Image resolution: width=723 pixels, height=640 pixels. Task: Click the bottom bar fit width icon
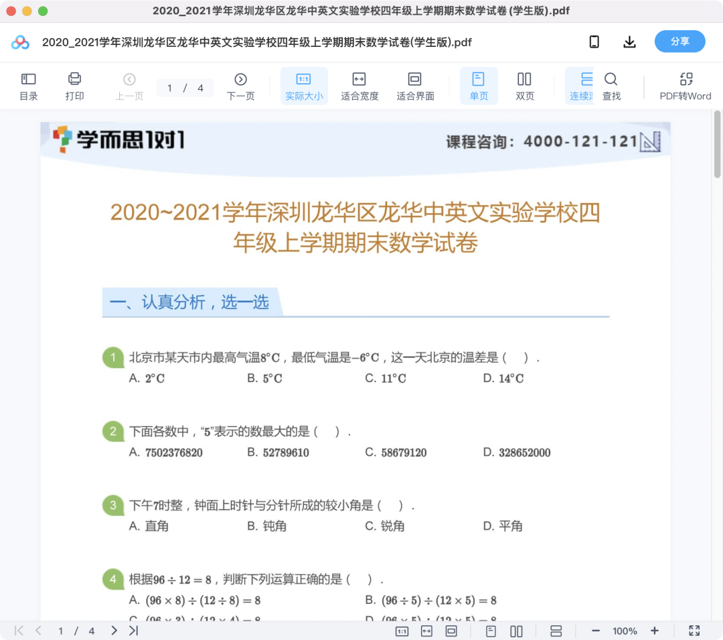pyautogui.click(x=426, y=631)
